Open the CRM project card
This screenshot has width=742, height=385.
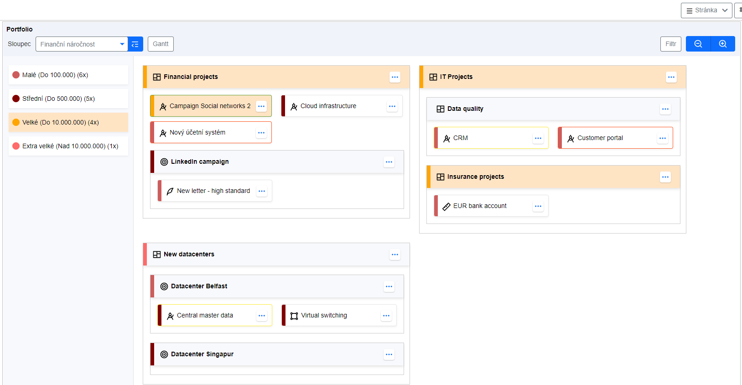click(491, 138)
